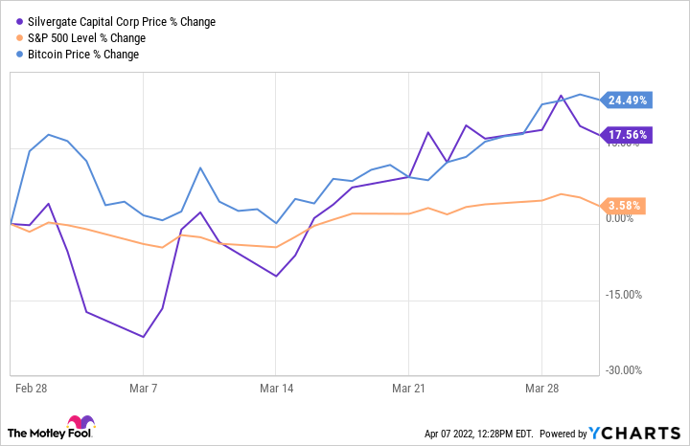Click the YCharts logo
690x446 pixels.
641,433
